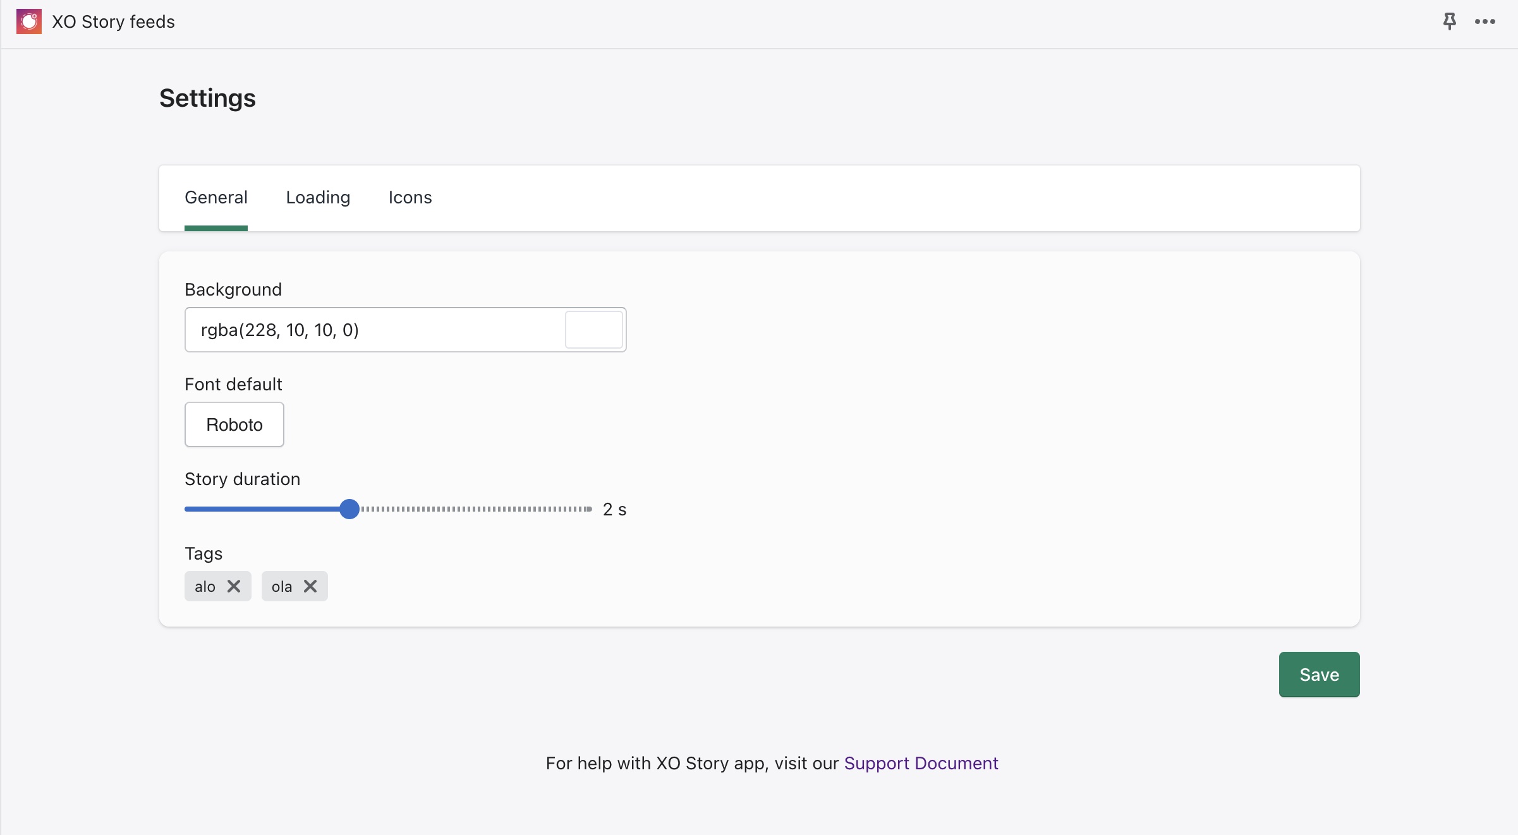Click the ola tag label
The height and width of the screenshot is (835, 1518).
click(x=282, y=587)
